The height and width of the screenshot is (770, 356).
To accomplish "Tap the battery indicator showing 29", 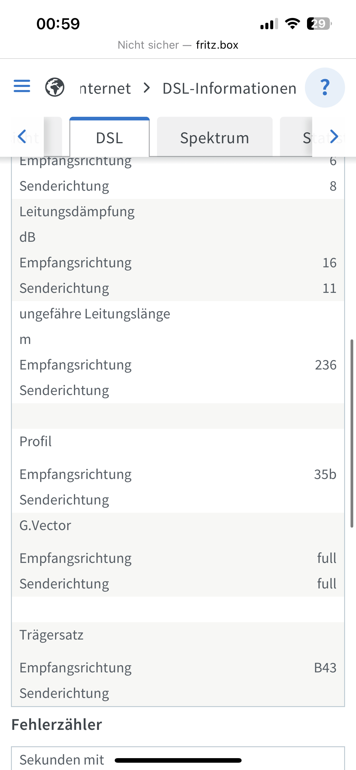I will point(319,24).
